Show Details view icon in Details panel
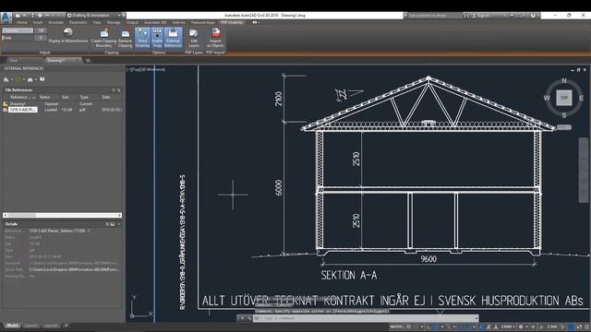Screen dimensions: 591x332 point(107,224)
